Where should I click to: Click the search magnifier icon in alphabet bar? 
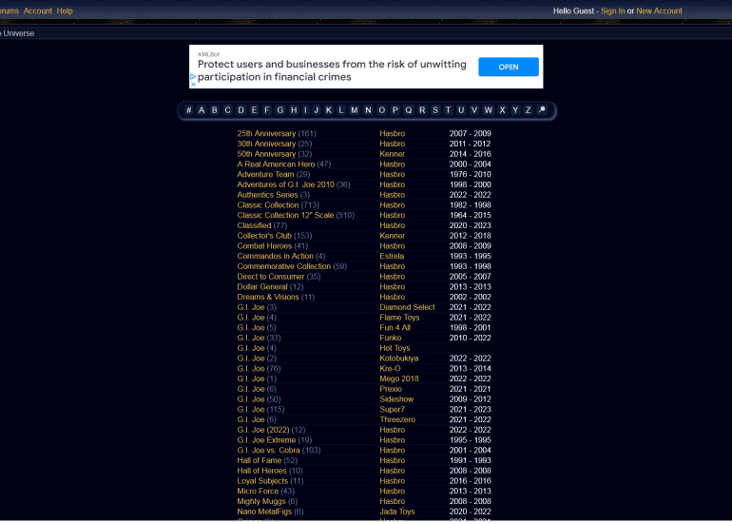coord(542,110)
